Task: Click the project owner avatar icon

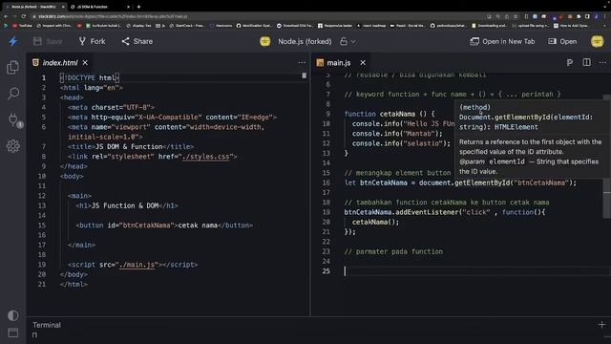Action: tap(265, 41)
